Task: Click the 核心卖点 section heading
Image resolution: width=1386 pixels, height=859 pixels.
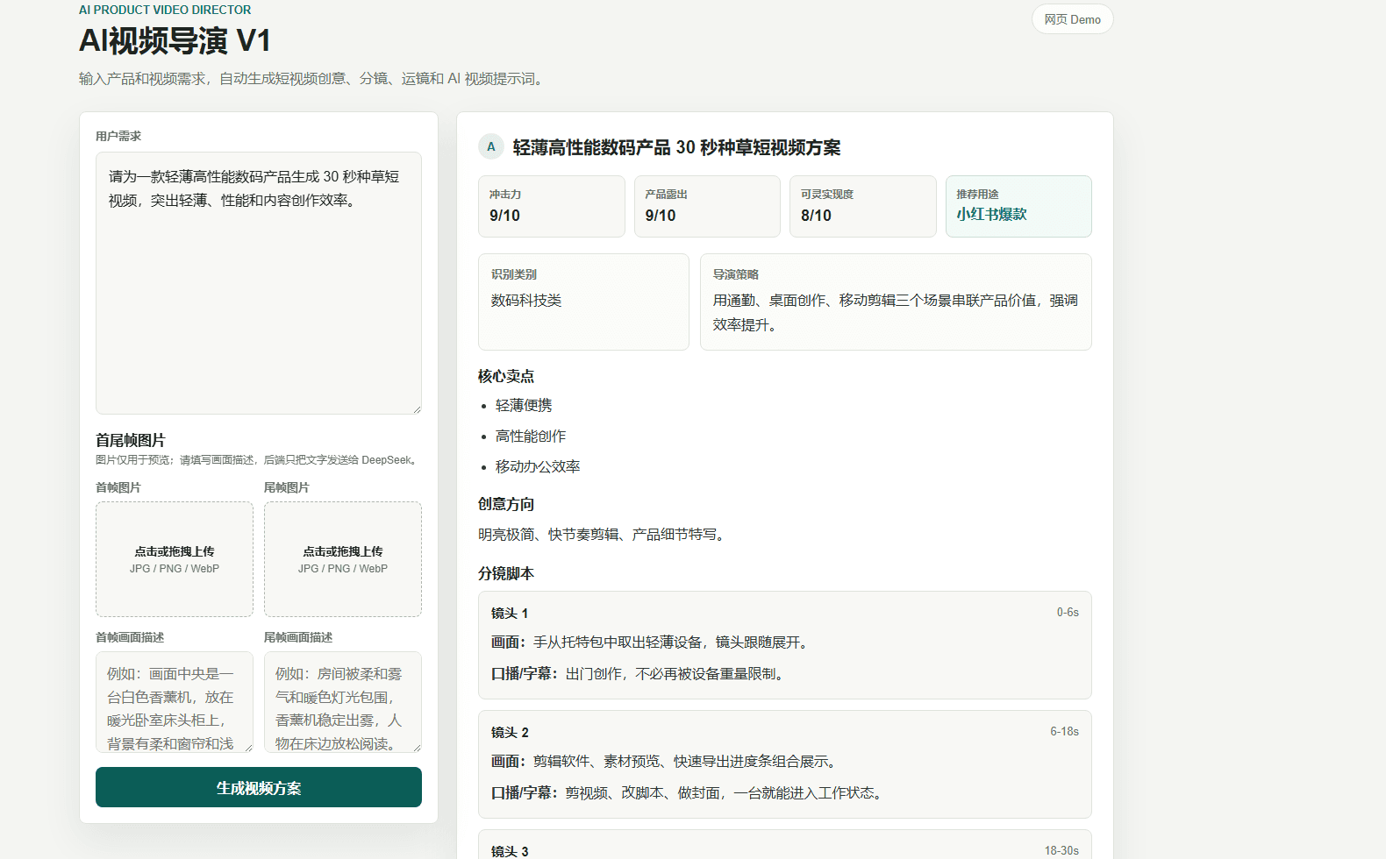Action: click(506, 376)
